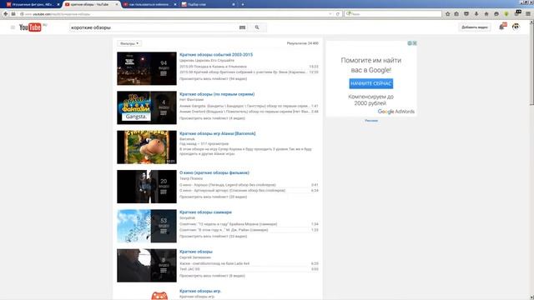The height and width of the screenshot is (300, 534).
Task: Open 'Краткие обзоры событий 2003-2015' playlist title
Action: click(x=216, y=55)
